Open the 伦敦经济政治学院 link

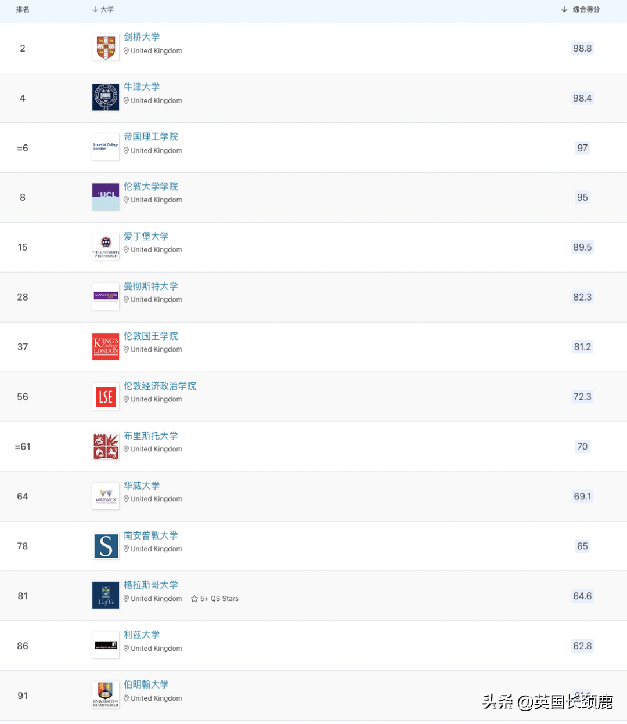pos(160,386)
